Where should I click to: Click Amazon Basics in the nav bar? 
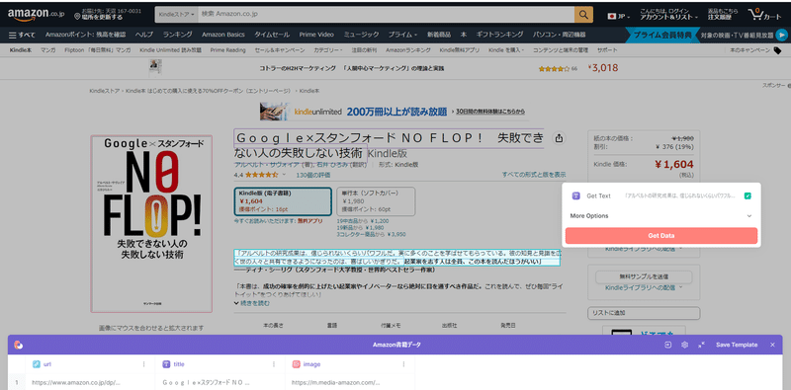click(x=223, y=35)
